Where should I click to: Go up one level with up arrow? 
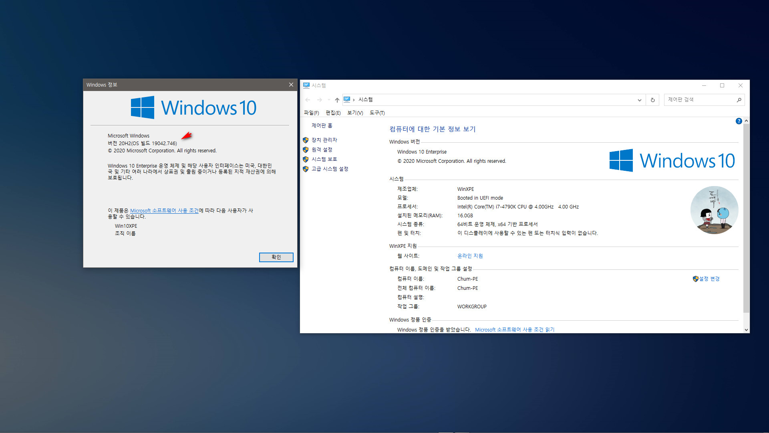tap(337, 100)
